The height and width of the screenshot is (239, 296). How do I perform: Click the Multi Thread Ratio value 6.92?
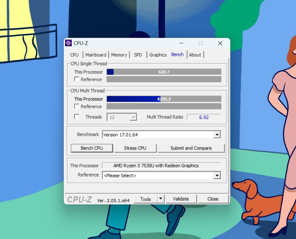click(x=204, y=117)
